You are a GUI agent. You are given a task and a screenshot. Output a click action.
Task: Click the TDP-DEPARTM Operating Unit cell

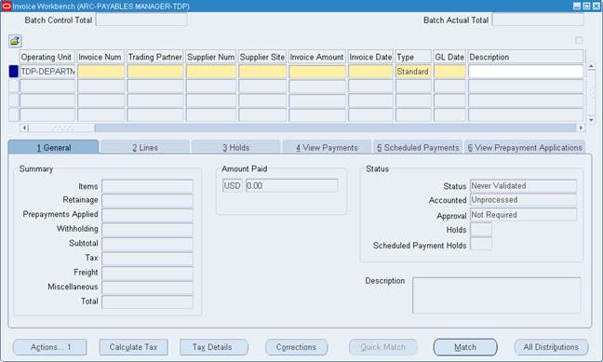coord(47,72)
